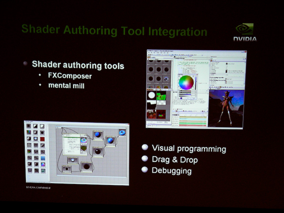Click the striped plane preview in code node
Screen dimensions: 284x213
83,148
